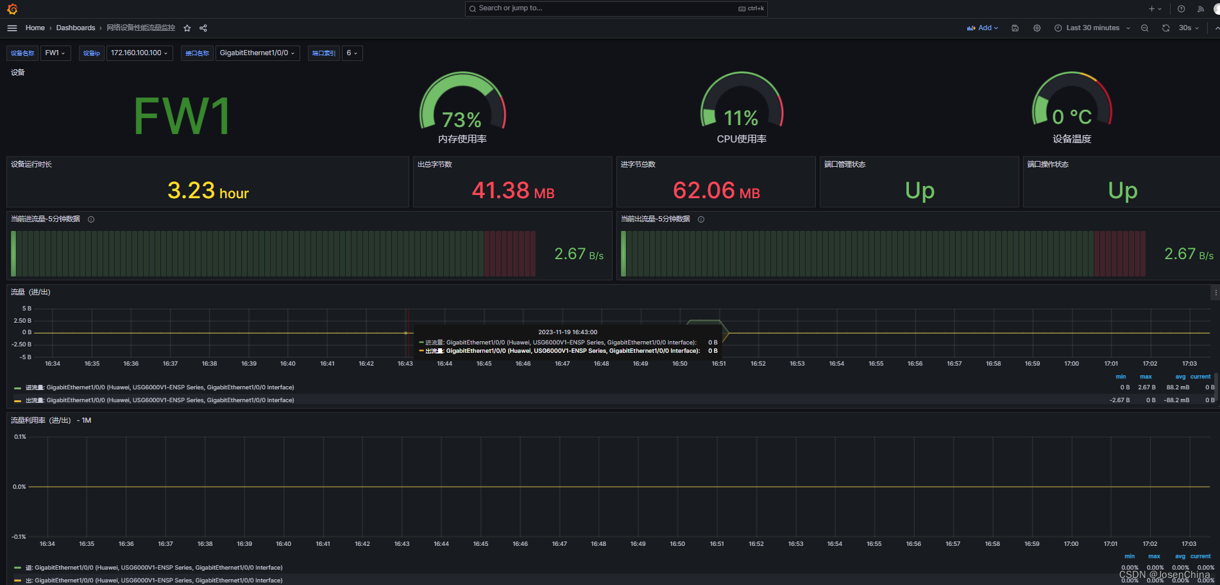Sort 流量 legend by avg column

tap(1180, 377)
